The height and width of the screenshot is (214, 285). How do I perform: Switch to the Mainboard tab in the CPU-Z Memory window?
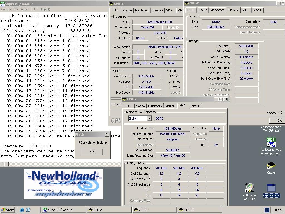[217, 10]
